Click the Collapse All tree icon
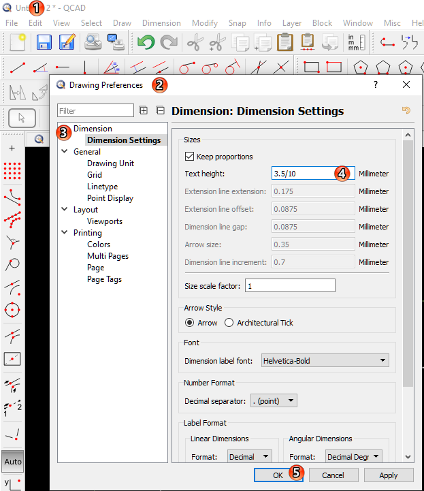 coord(161,110)
